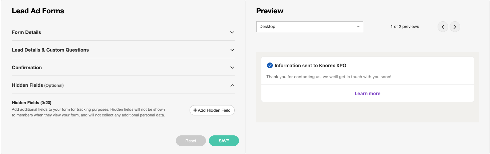Expand the Lead Details & Custom Questions chevron

232,50
